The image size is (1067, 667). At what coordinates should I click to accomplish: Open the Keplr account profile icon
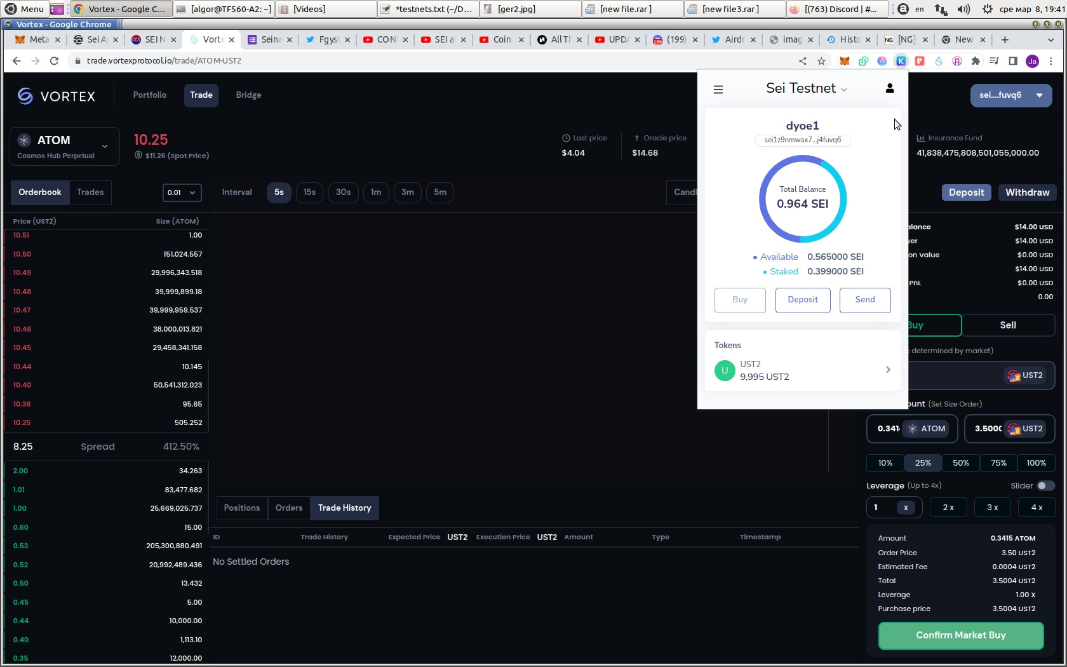tap(890, 88)
